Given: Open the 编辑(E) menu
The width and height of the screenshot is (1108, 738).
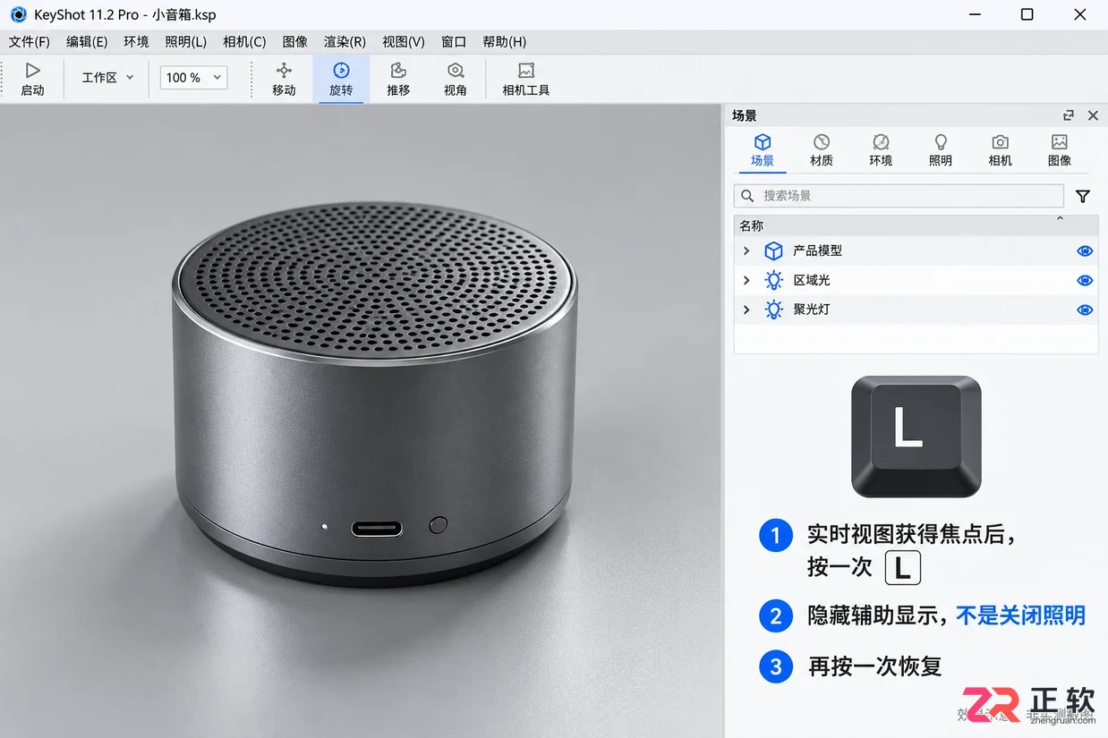Looking at the screenshot, I should tap(87, 42).
